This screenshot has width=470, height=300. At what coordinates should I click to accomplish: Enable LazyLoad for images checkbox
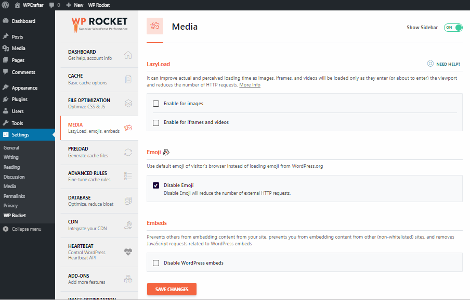tap(156, 104)
